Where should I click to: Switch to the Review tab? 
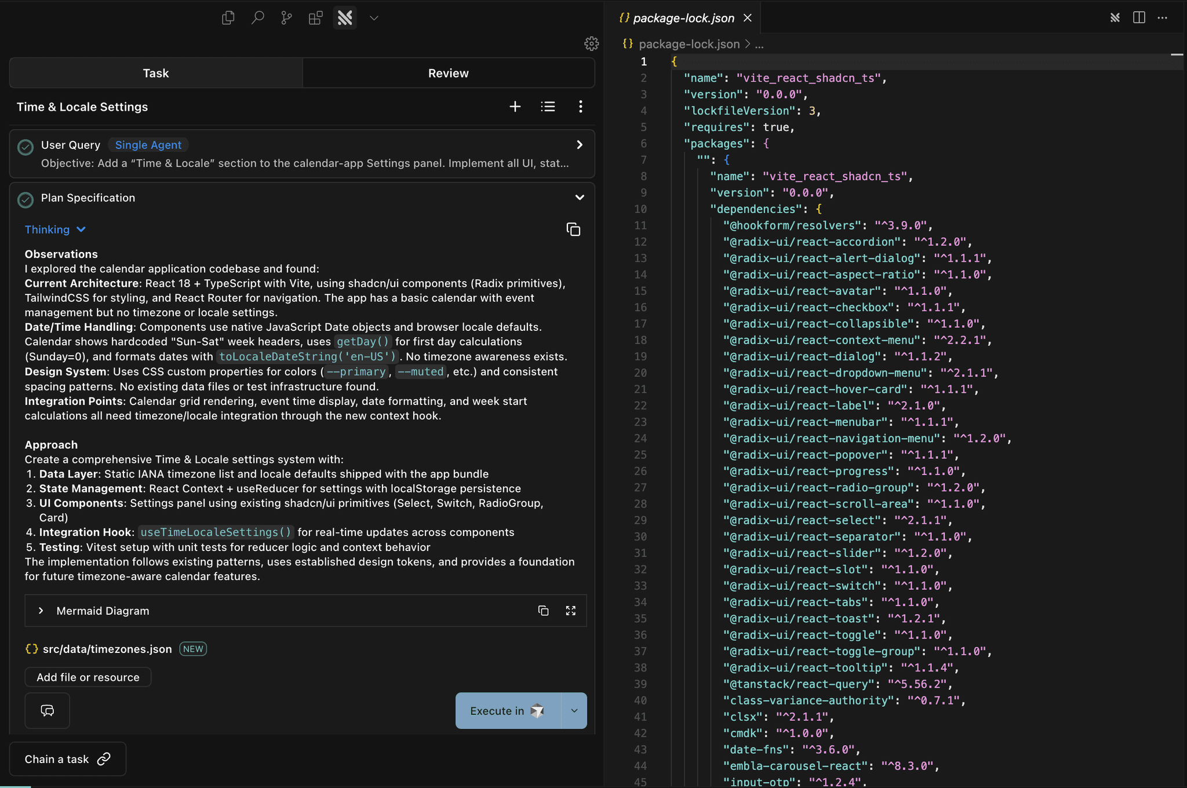(x=448, y=73)
